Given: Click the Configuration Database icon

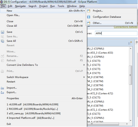Looking at the screenshot, I should (89, 17).
